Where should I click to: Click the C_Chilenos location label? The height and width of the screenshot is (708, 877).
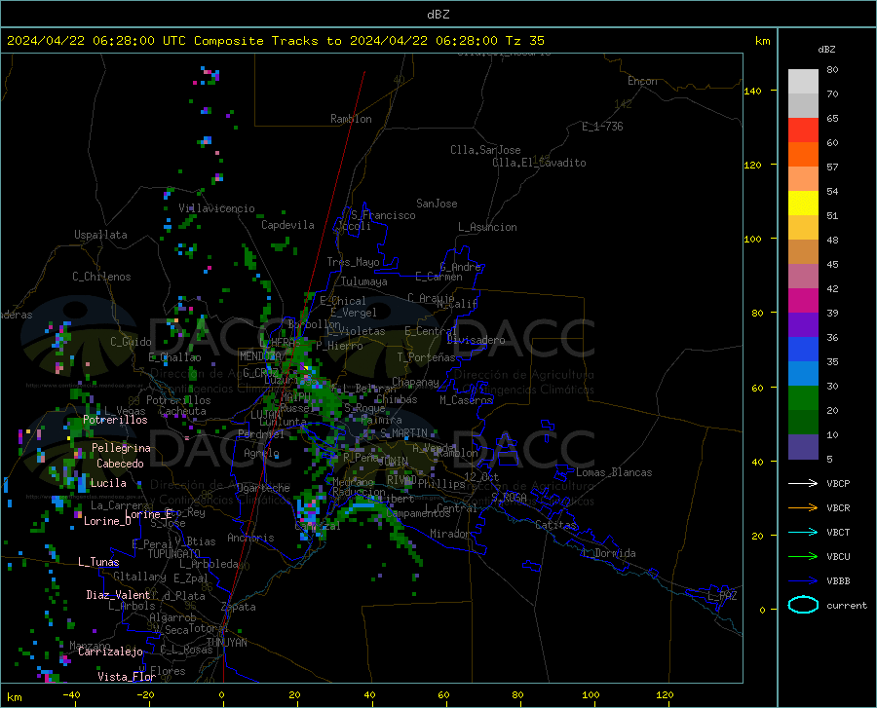coord(101,277)
